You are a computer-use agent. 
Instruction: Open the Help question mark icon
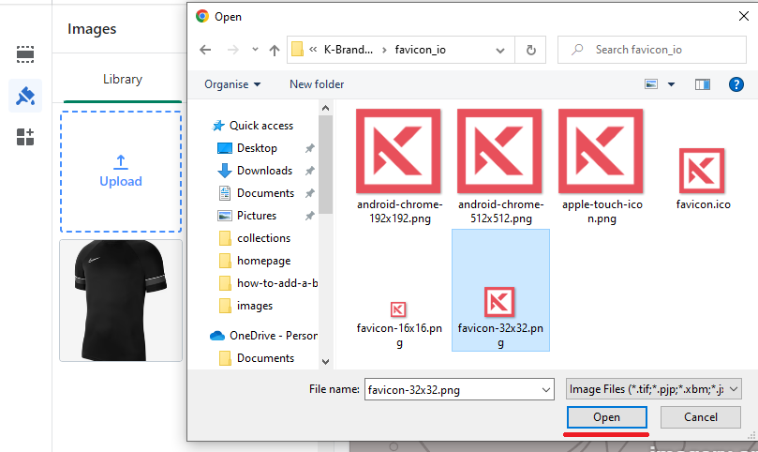(736, 84)
